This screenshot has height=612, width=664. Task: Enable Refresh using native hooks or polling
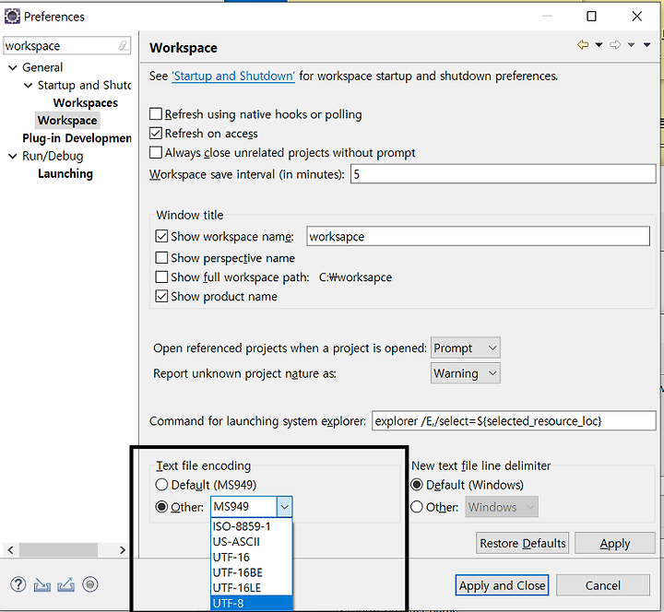click(x=156, y=114)
